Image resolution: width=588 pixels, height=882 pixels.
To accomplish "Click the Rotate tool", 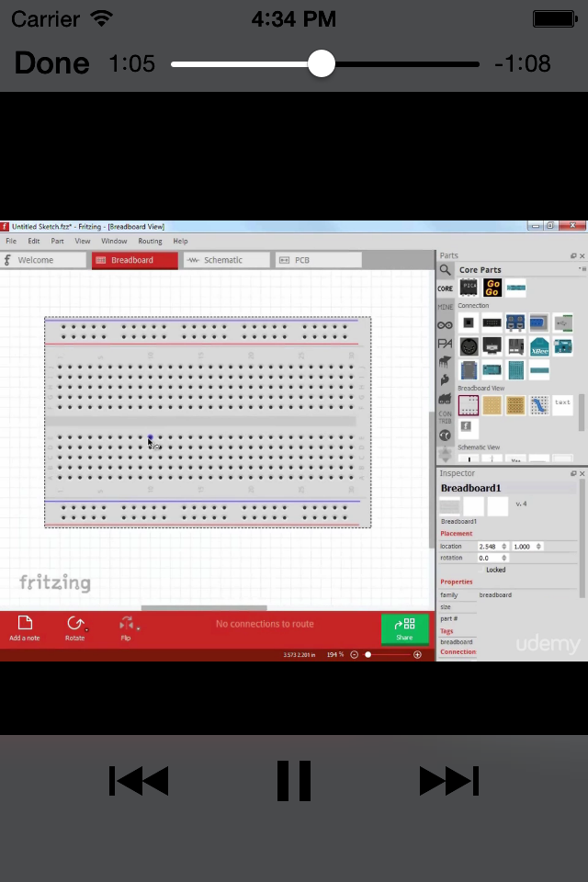I will click(x=74, y=628).
